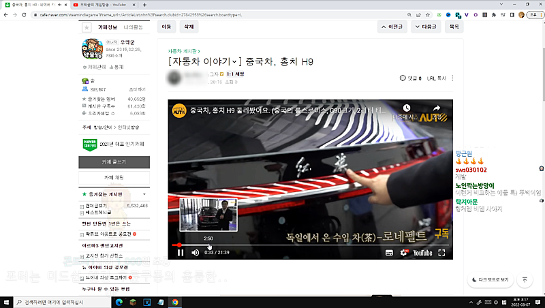Image resolution: width=545 pixels, height=308 pixels.
Task: Click the cafe favorite star box
Action: coord(87,27)
